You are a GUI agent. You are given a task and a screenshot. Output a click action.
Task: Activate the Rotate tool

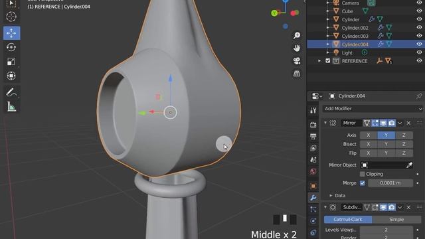click(x=11, y=47)
